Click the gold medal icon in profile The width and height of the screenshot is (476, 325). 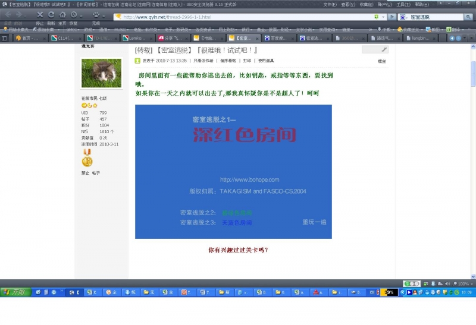[x=87, y=158]
